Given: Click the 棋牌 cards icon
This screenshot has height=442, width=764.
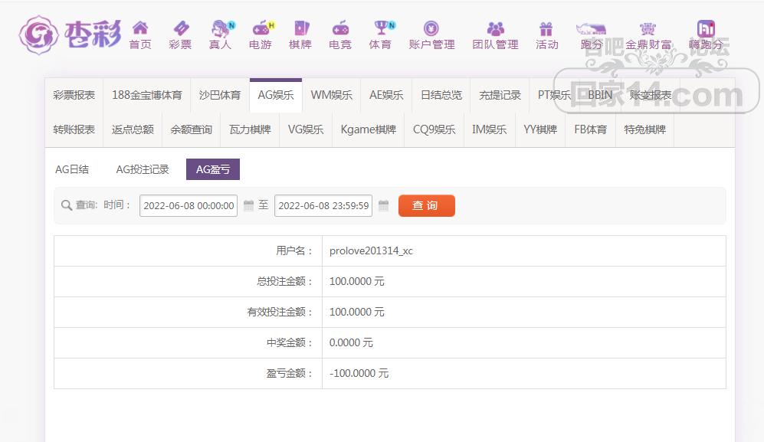Looking at the screenshot, I should point(300,29).
